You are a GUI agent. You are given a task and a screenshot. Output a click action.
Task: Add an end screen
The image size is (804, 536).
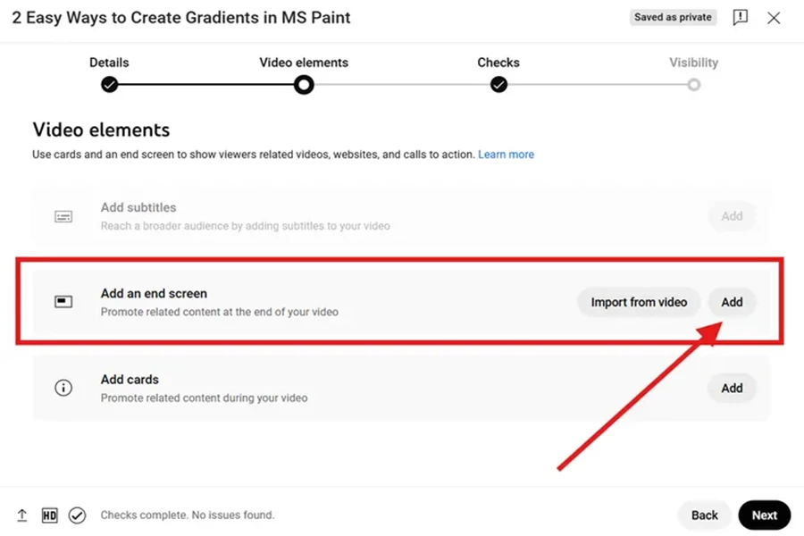732,302
